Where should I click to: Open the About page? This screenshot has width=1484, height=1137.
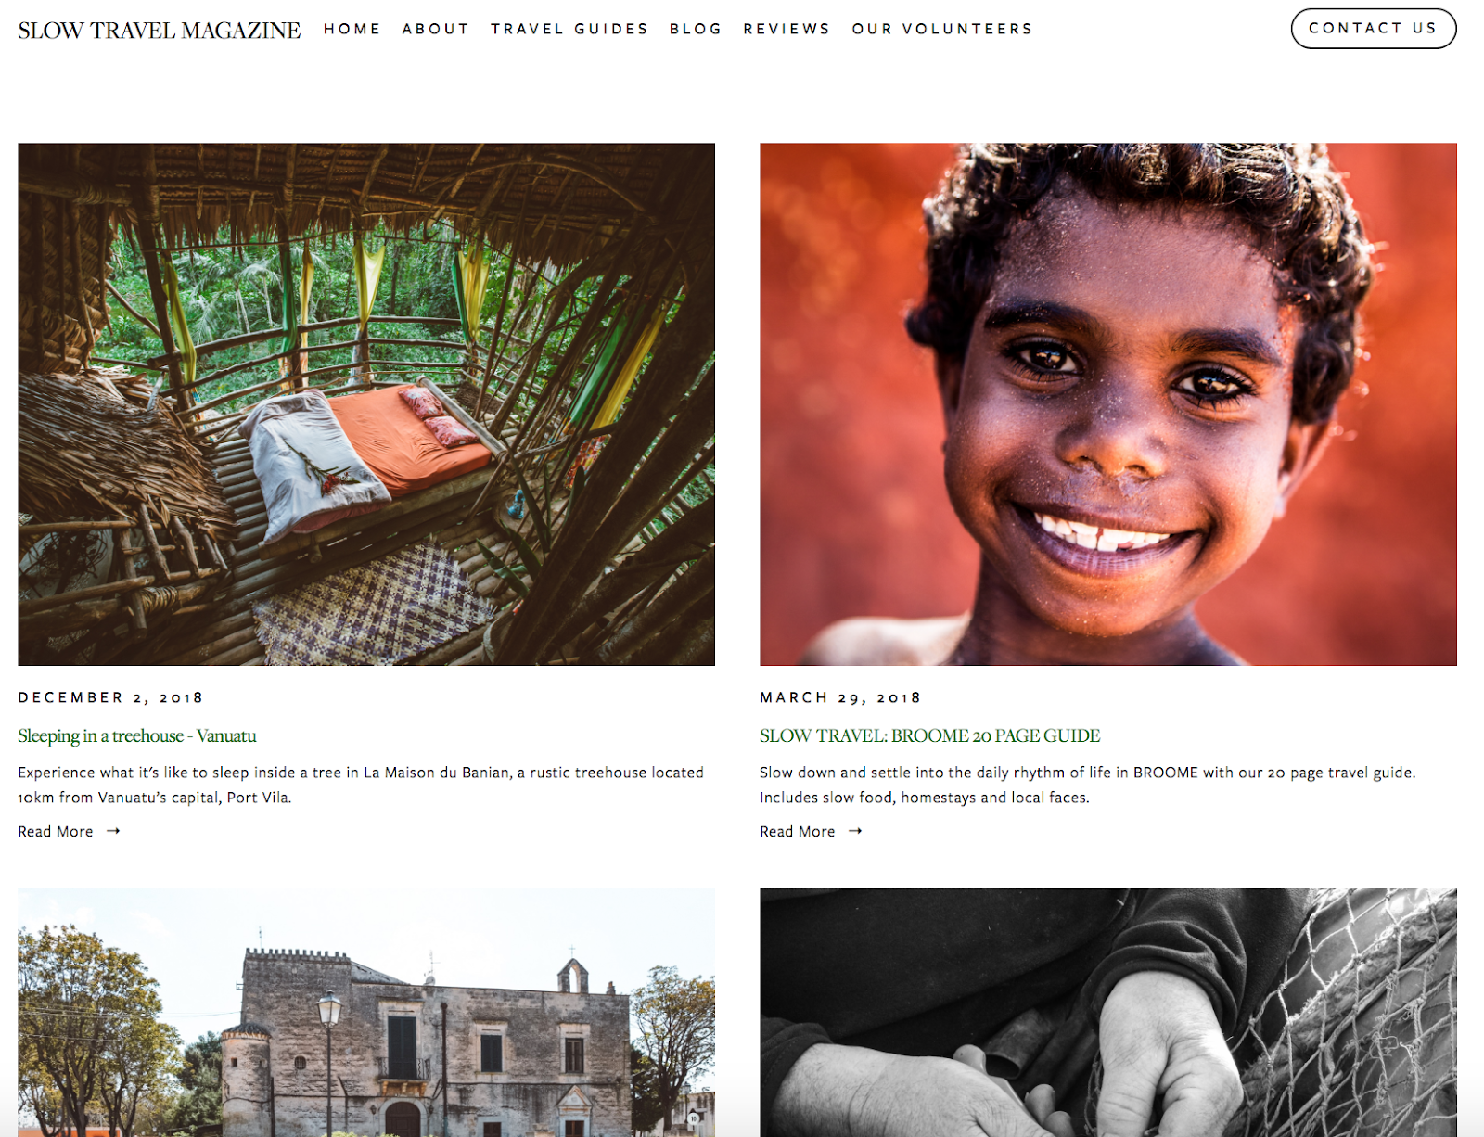click(435, 29)
